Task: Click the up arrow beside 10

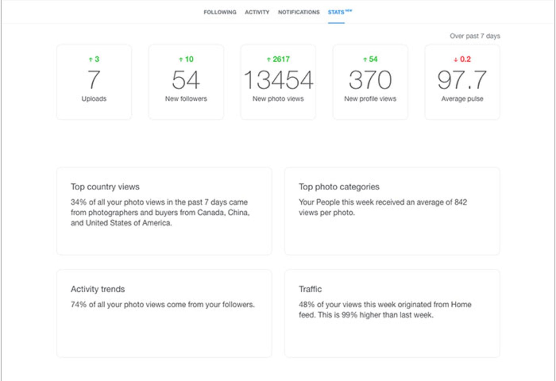Action: pos(181,60)
